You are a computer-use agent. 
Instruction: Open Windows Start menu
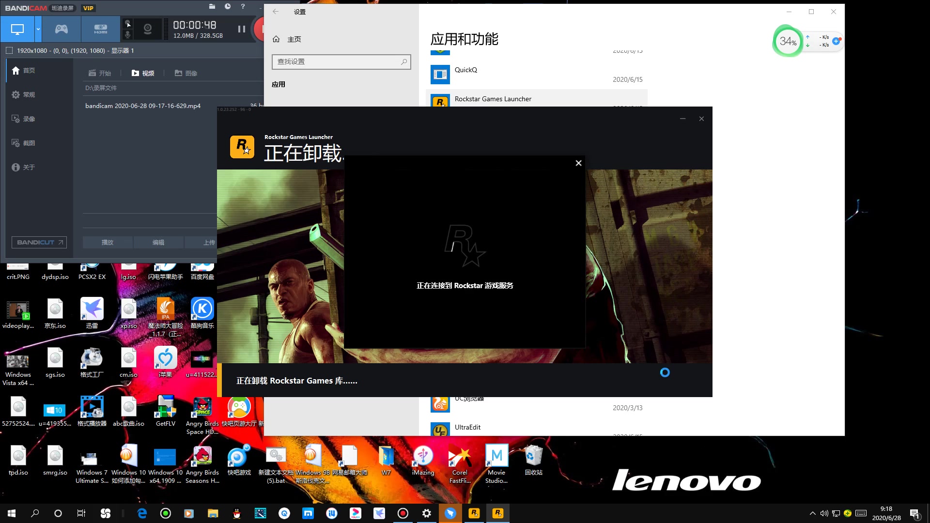[x=12, y=513]
